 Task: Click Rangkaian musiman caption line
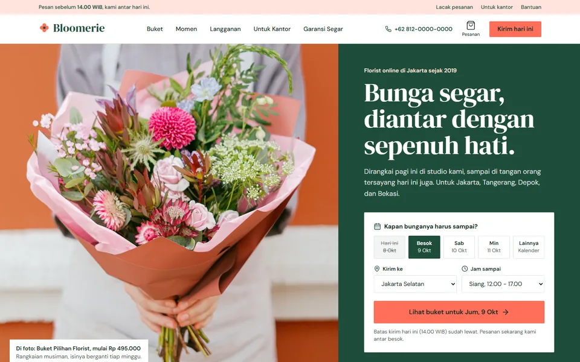coord(79,357)
